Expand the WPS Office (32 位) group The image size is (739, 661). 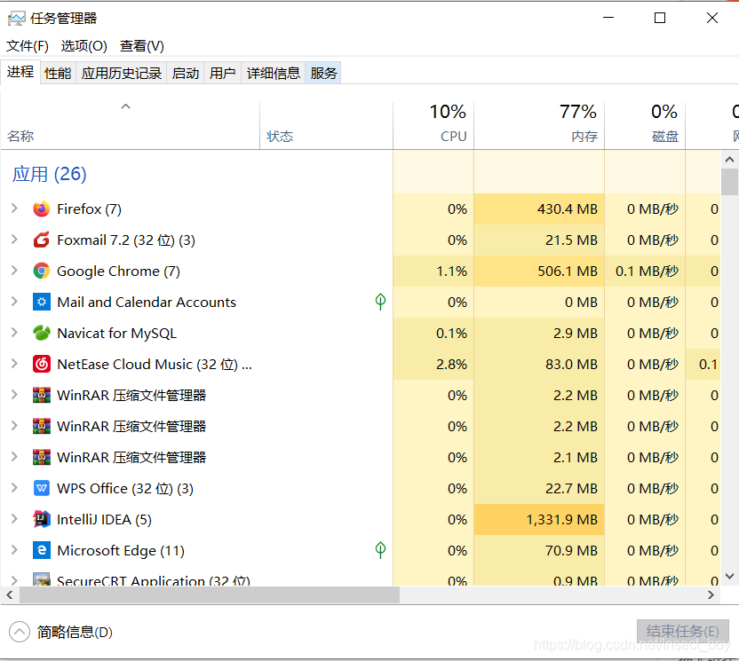tap(14, 488)
